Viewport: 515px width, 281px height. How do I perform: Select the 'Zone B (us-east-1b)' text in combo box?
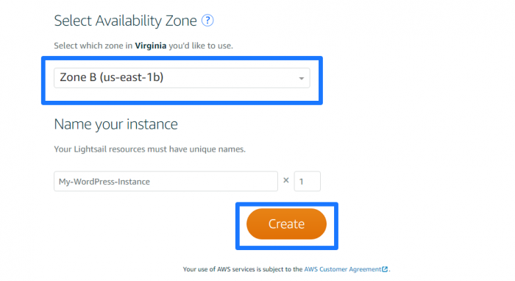[x=111, y=77]
